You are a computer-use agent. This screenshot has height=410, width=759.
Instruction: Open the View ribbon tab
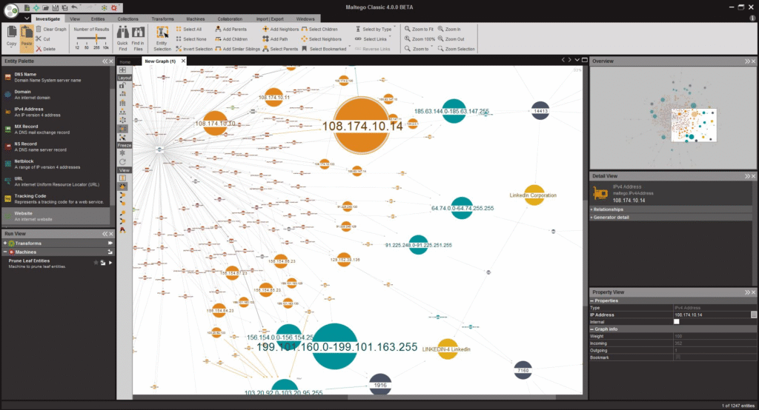[75, 19]
